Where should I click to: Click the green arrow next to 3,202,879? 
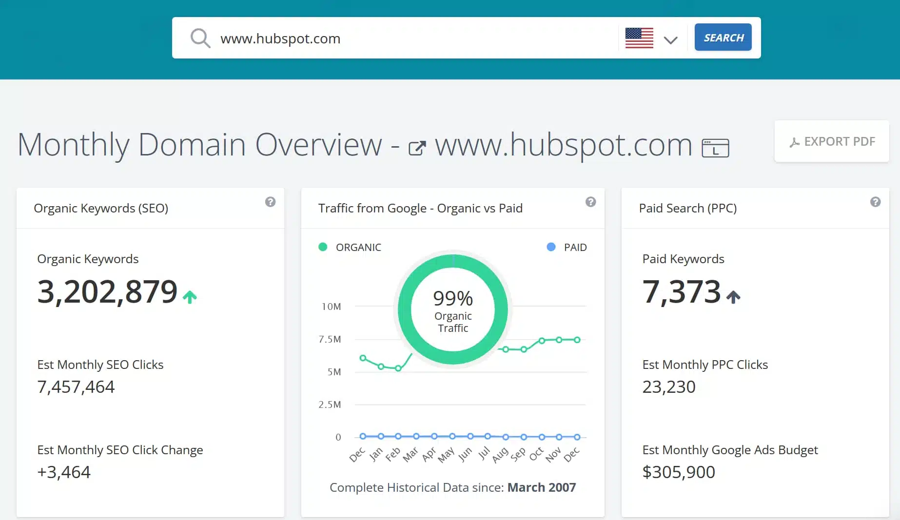point(190,296)
